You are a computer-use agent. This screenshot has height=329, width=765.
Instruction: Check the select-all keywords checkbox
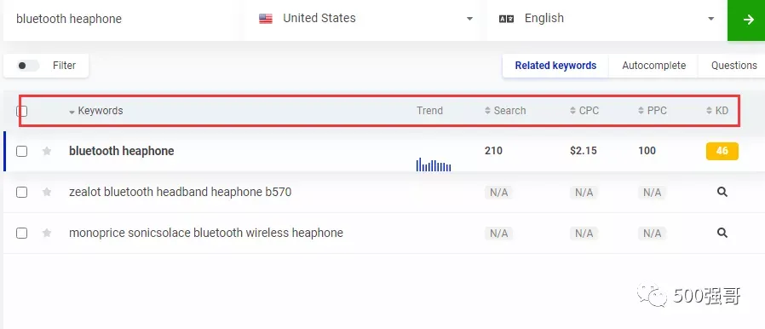pyautogui.click(x=21, y=111)
